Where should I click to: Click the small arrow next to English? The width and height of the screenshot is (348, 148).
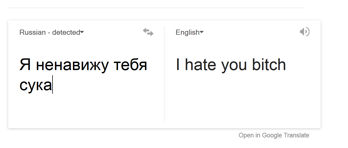point(202,32)
